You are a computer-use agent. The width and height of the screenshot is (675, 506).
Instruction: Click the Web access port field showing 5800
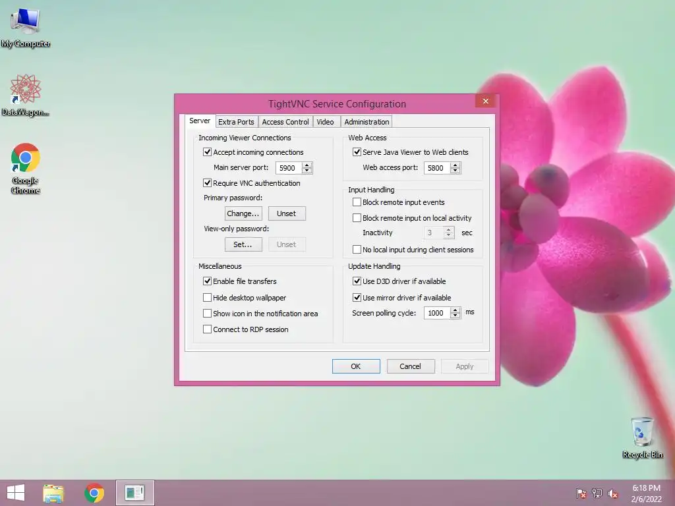click(x=437, y=168)
